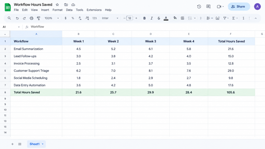The height and width of the screenshot is (149, 265).
Task: Open the Extensions menu
Action: coord(94,10)
